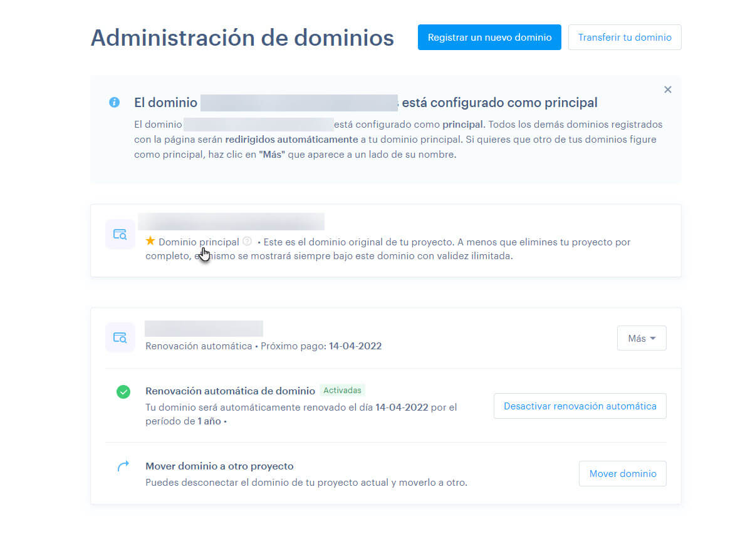Viewport: 755px width, 554px height.
Task: Click the Transferir tu dominio button
Action: pyautogui.click(x=624, y=37)
